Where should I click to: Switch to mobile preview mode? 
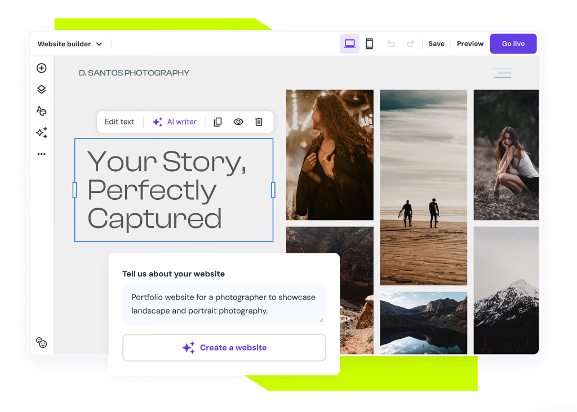369,43
